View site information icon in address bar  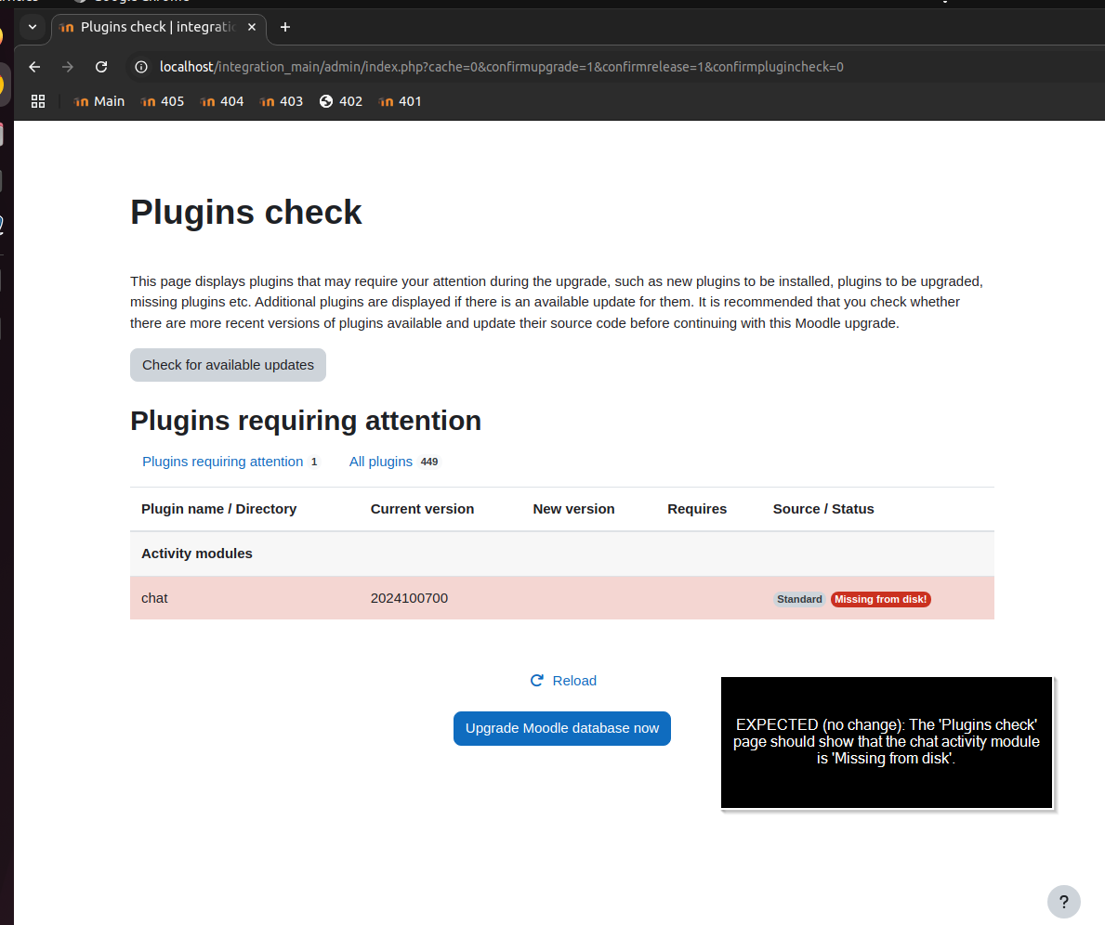click(141, 67)
